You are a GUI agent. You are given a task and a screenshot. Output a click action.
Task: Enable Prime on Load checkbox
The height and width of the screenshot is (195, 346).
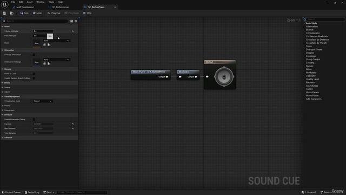[x=34, y=74]
